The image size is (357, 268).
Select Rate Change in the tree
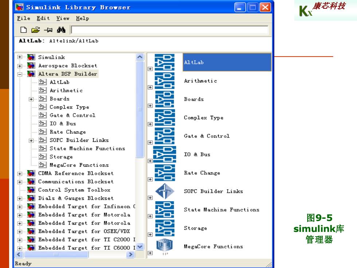click(68, 132)
